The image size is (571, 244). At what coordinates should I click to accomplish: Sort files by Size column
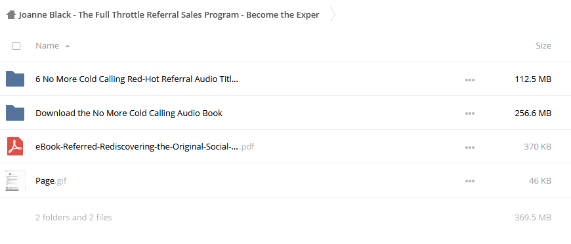(x=543, y=45)
